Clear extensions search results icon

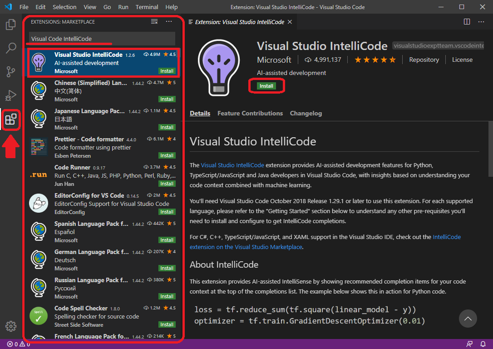pos(154,21)
